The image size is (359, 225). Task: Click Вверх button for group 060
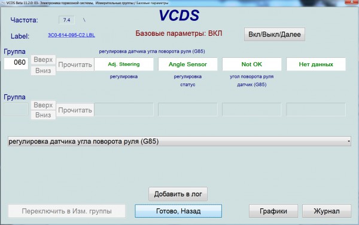pos(43,60)
